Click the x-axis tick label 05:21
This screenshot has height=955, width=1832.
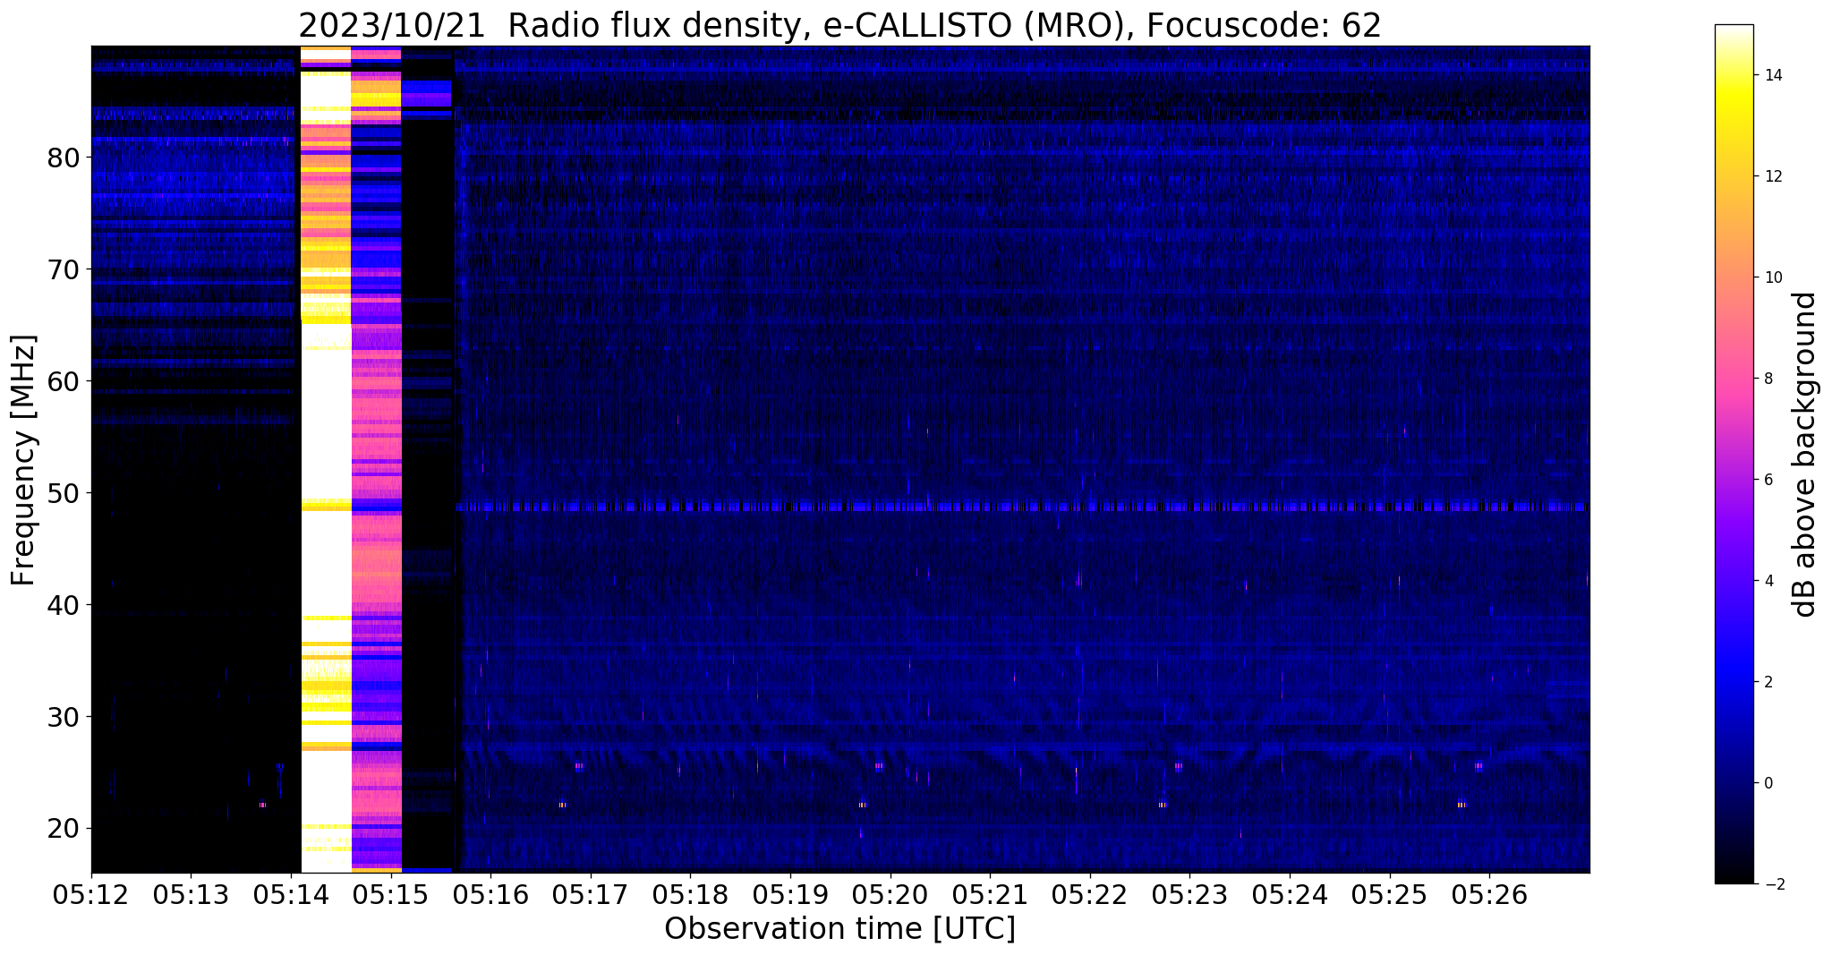click(990, 896)
